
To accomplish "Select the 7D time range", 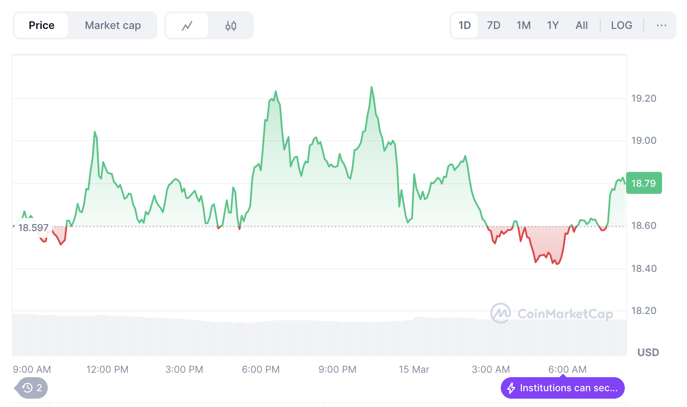I will 493,25.
